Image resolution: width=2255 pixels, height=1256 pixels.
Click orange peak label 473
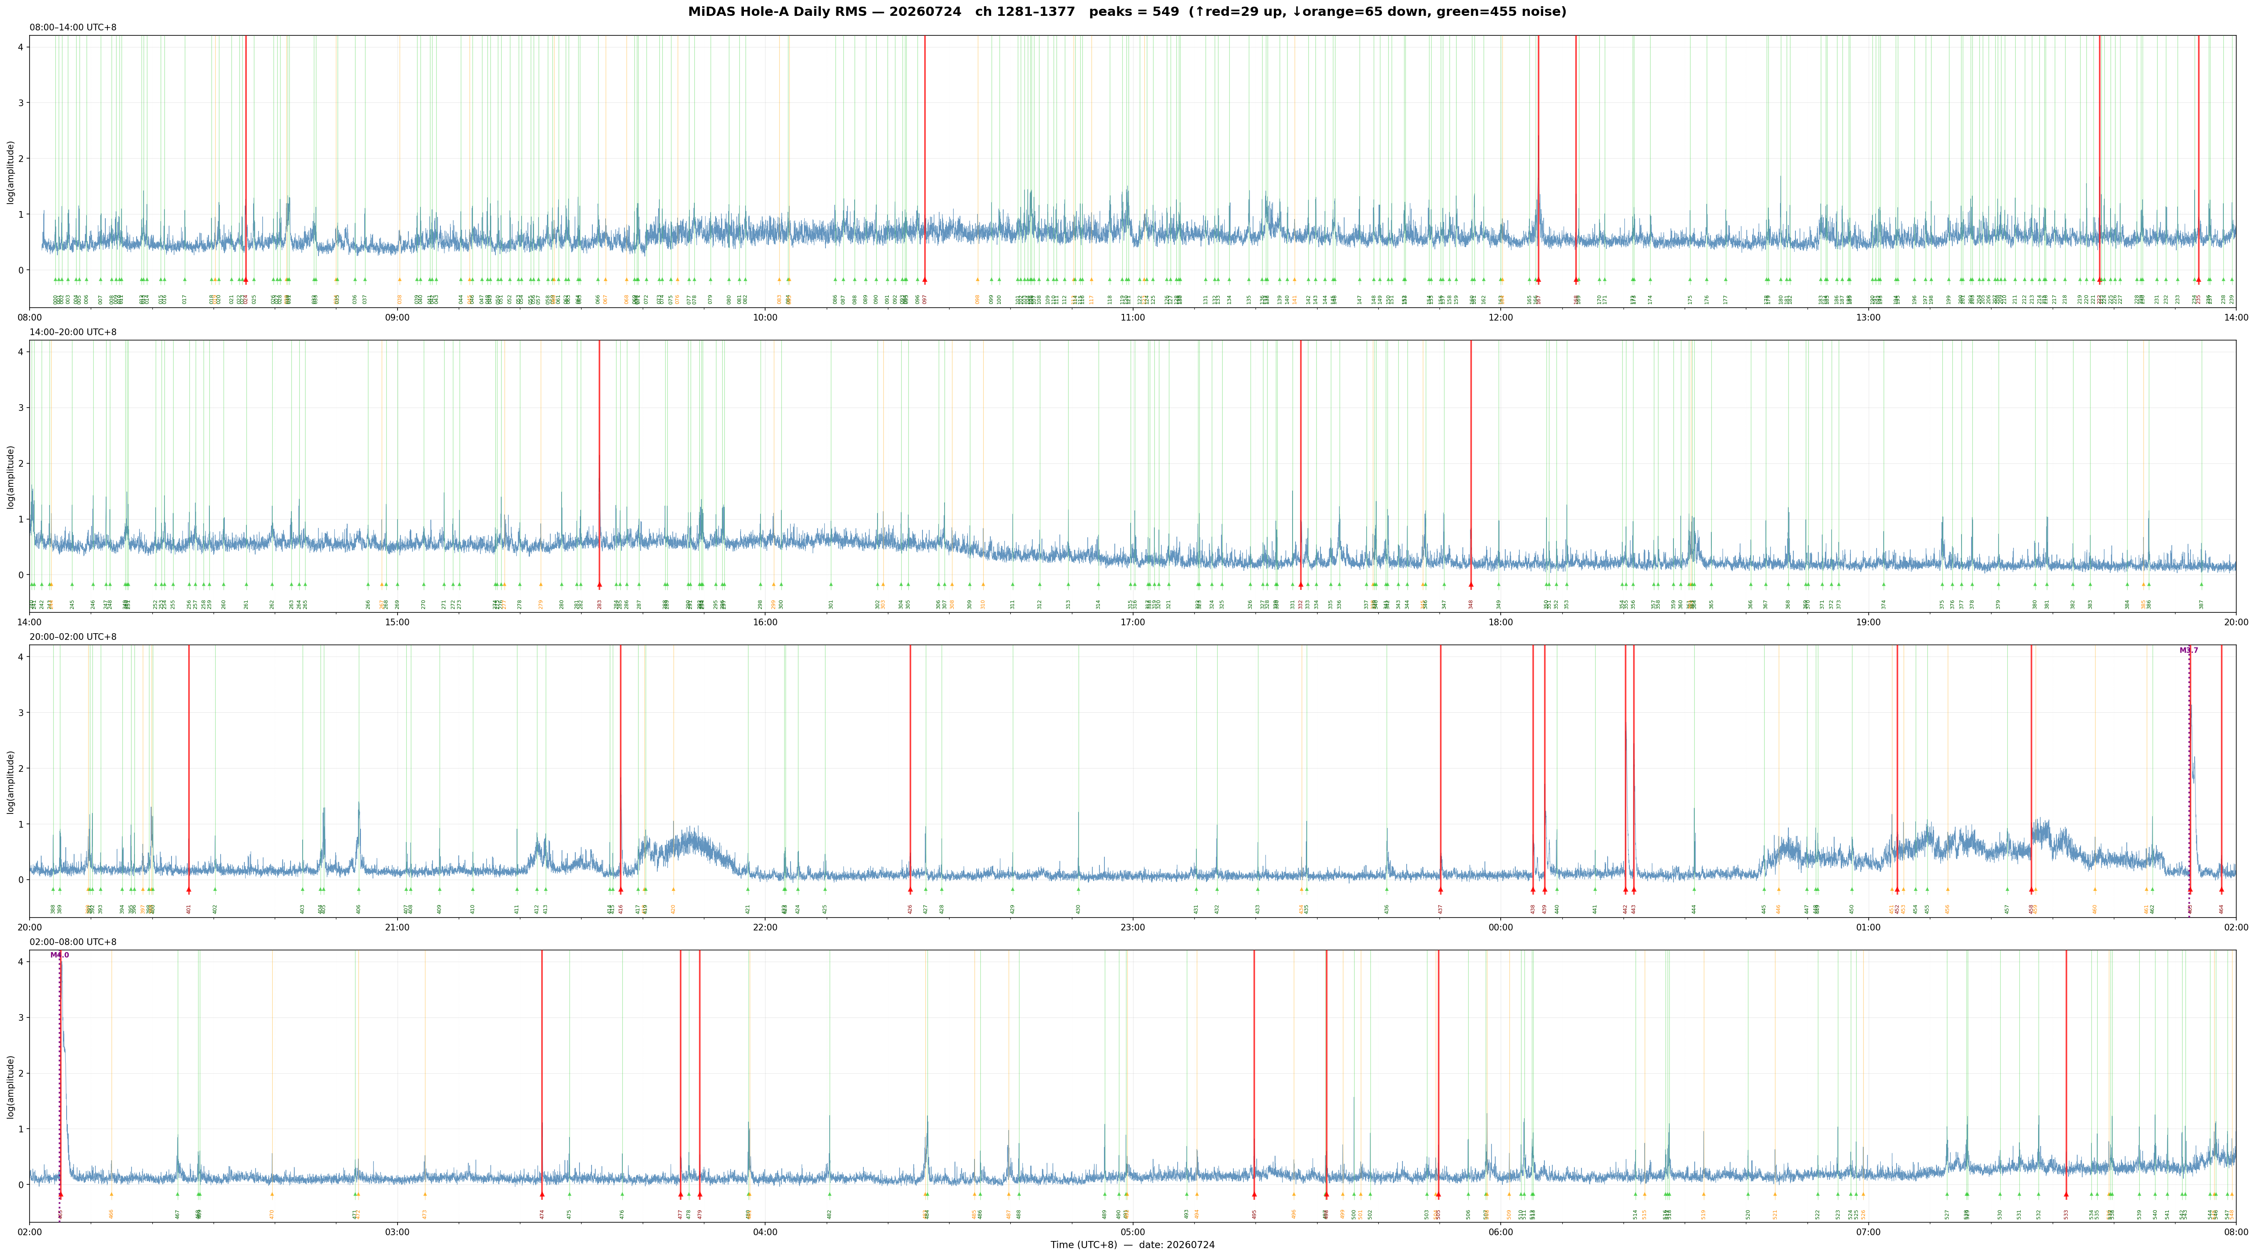[x=425, y=1214]
